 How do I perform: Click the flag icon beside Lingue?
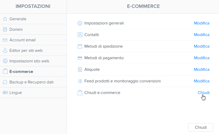(5, 93)
